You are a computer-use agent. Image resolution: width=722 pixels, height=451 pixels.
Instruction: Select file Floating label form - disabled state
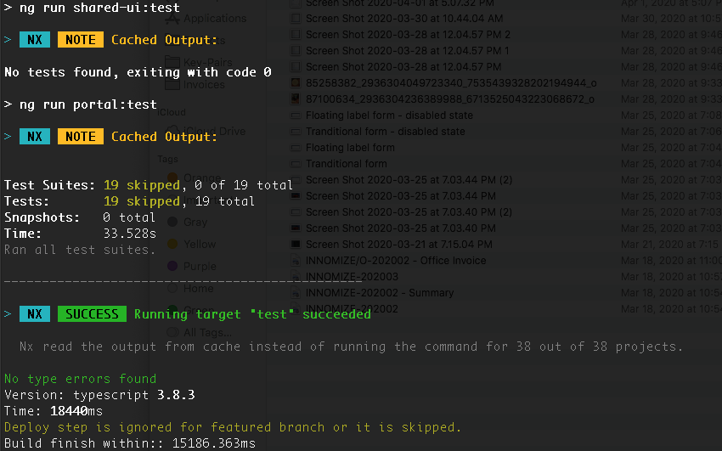(389, 115)
